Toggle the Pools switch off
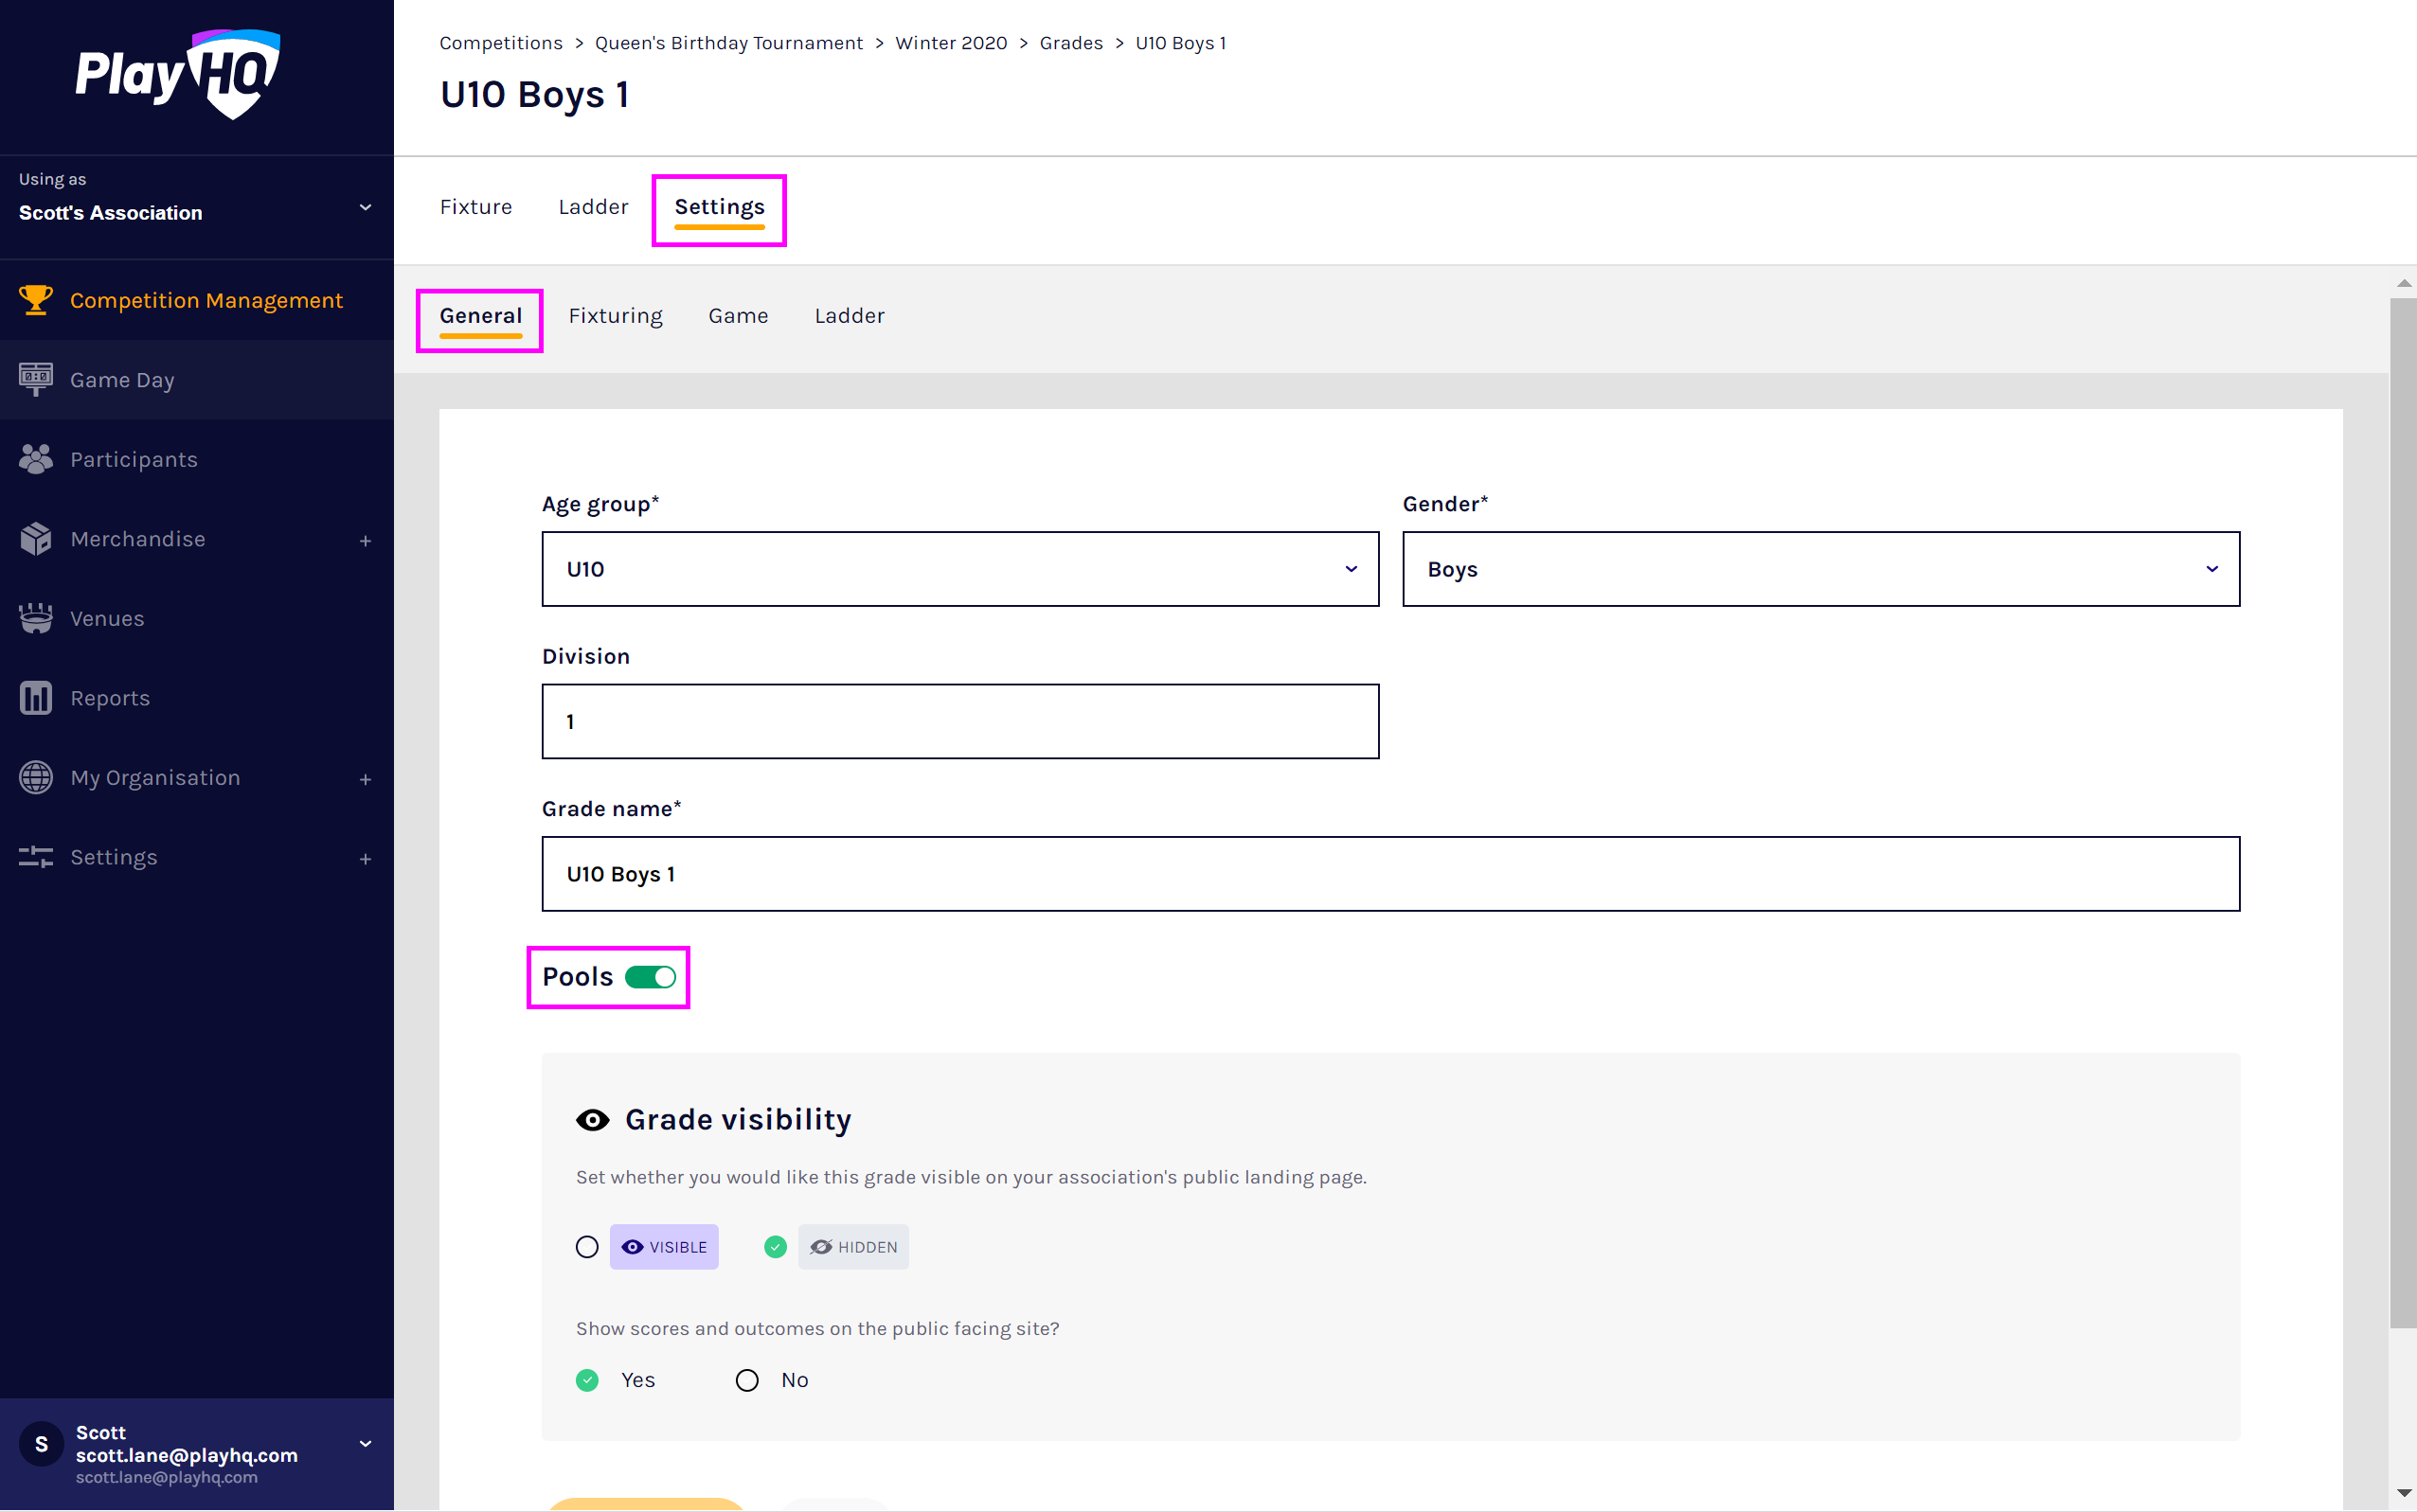Viewport: 2417px width, 1512px height. tap(651, 977)
